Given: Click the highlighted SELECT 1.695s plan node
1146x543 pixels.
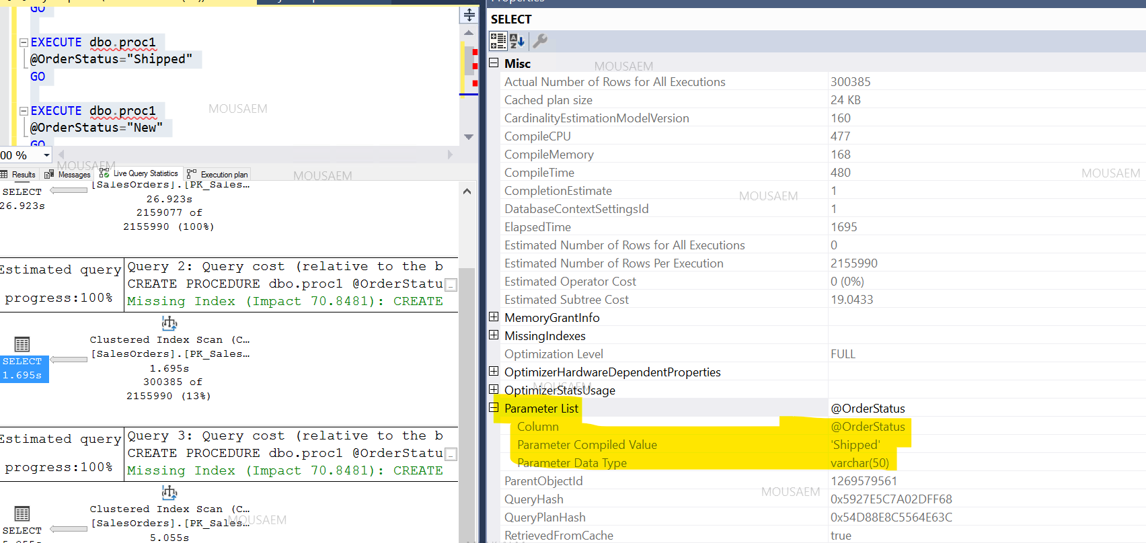Looking at the screenshot, I should click(x=23, y=368).
